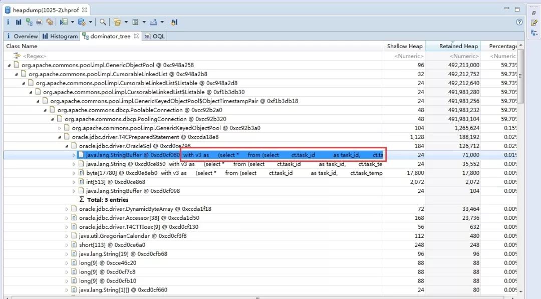Click the export results icon

pyautogui.click(x=154, y=22)
